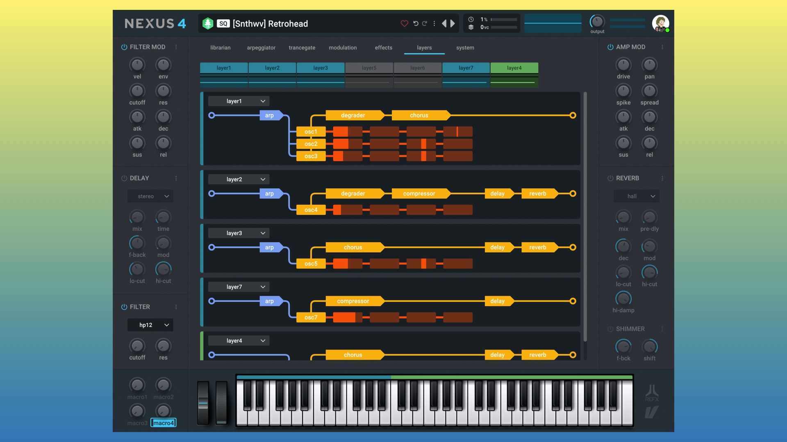Toggle layer4 green strip
The width and height of the screenshot is (787, 442).
pyautogui.click(x=514, y=68)
